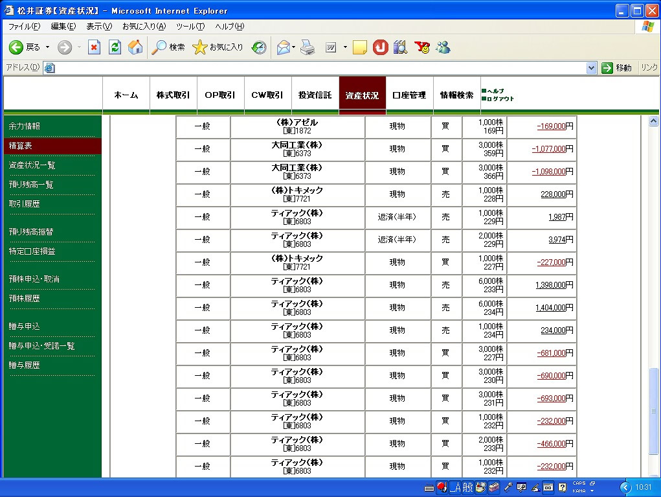Open the Edit button dropdown arrow
This screenshot has width=661, height=497.
click(x=345, y=47)
